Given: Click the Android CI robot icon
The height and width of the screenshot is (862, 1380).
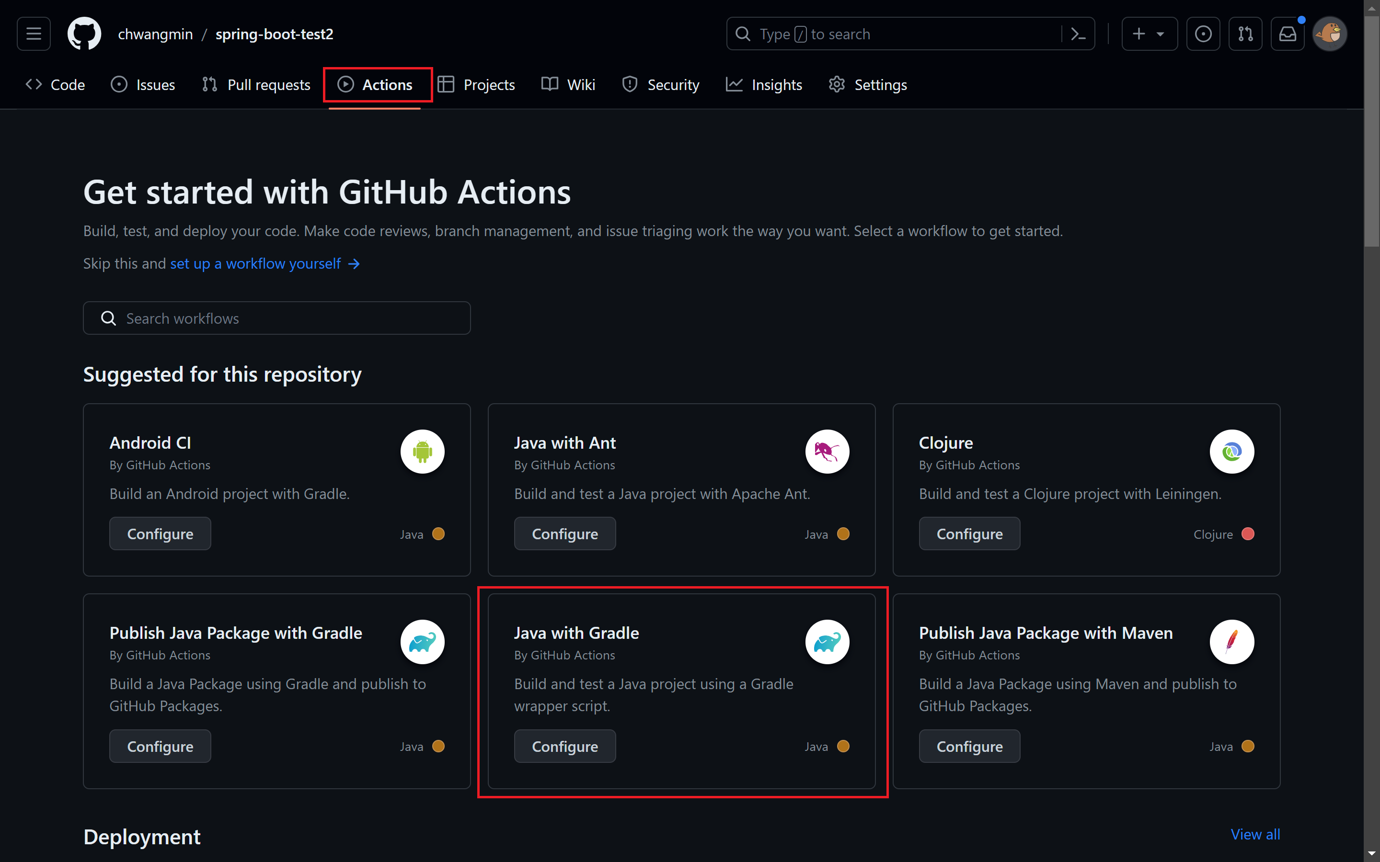Looking at the screenshot, I should click(423, 452).
